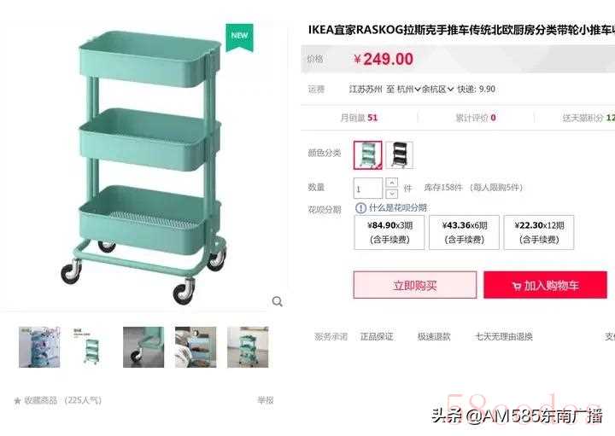
Task: Select the turquoise cart color option
Action: click(x=367, y=155)
